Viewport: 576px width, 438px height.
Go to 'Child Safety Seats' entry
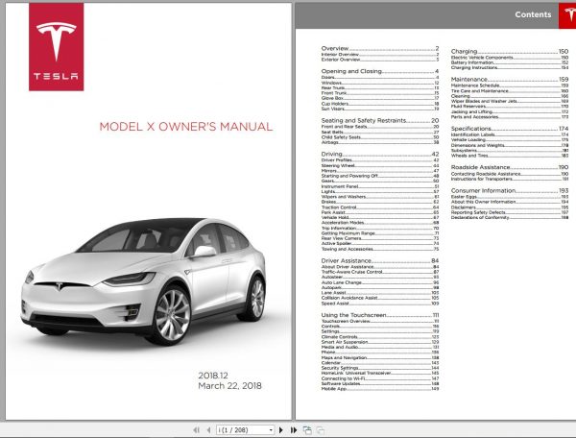click(380, 137)
